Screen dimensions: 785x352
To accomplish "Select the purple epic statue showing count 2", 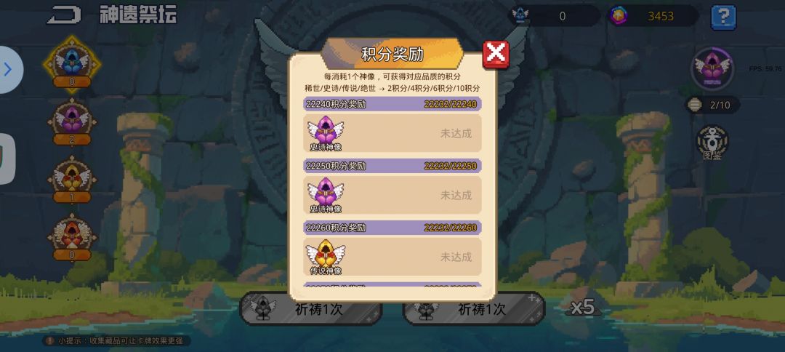I will pos(72,123).
